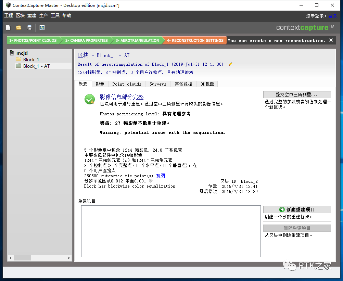Click the 区块 ID: Block_2 text

(x=239, y=181)
